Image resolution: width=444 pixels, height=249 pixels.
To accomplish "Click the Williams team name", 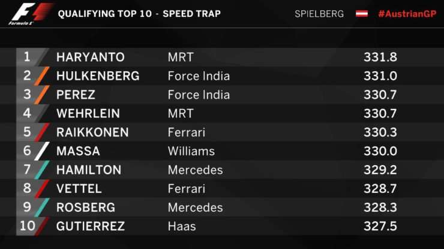I will tap(191, 151).
